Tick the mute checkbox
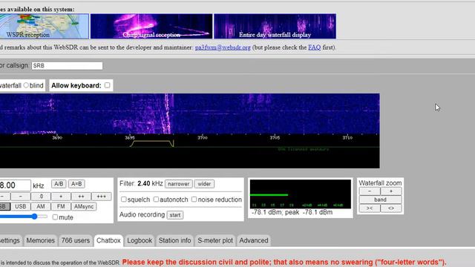This screenshot has height=267, width=475. [55, 217]
